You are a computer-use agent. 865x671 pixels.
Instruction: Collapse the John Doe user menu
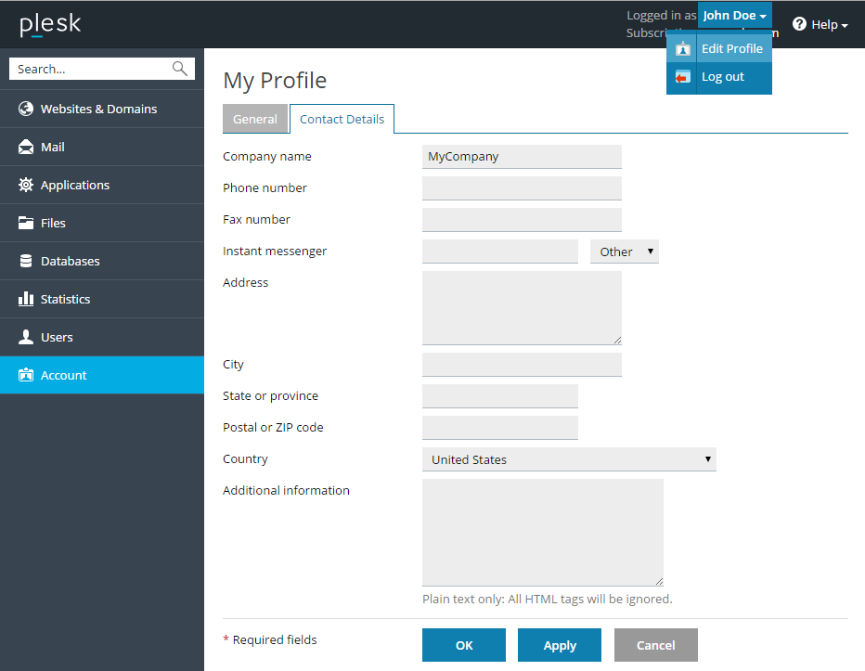tap(734, 16)
